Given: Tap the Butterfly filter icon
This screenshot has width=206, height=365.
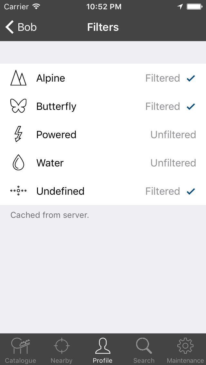Looking at the screenshot, I should tap(18, 106).
